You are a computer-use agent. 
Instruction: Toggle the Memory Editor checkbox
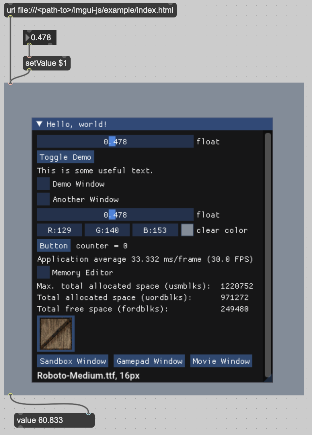point(43,273)
